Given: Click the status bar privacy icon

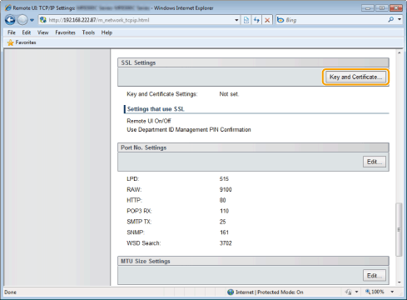Looking at the screenshot, I should click(x=349, y=292).
